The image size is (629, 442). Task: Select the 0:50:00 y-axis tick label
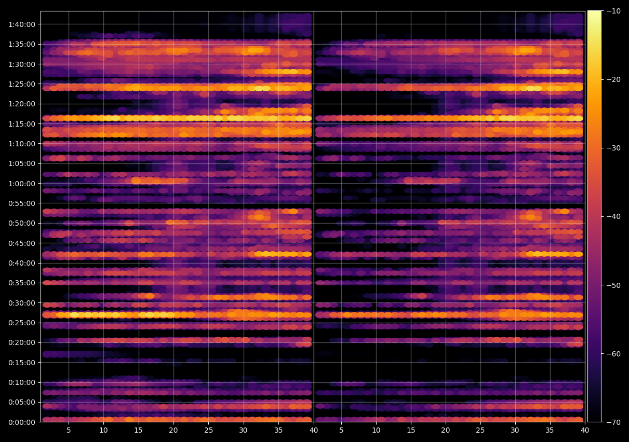pyautogui.click(x=21, y=223)
